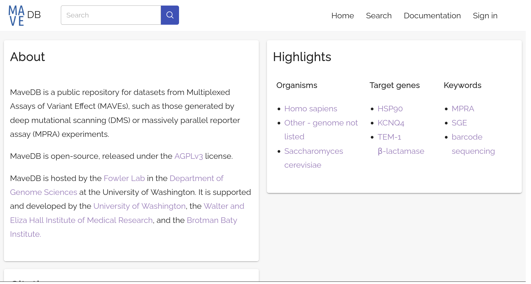Click Sign in
This screenshot has height=284, width=531.
[x=485, y=16]
